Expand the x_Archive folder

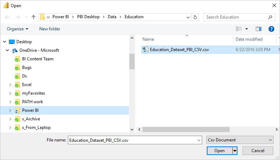coord(10,119)
